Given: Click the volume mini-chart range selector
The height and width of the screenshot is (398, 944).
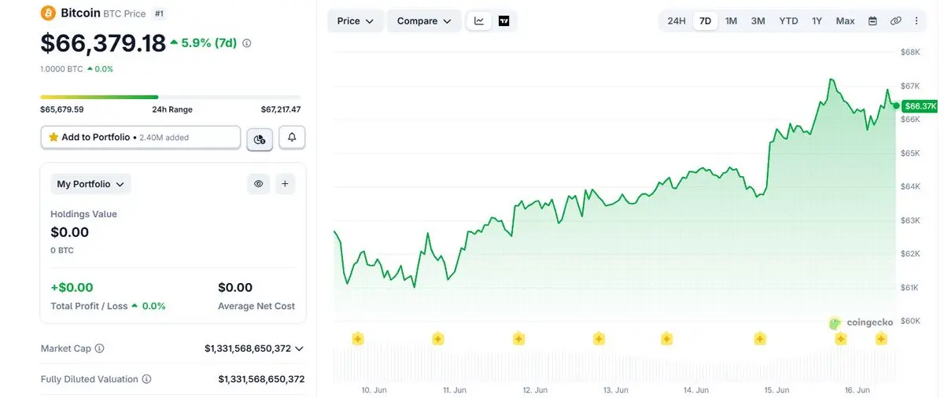Looking at the screenshot, I should coord(615,364).
